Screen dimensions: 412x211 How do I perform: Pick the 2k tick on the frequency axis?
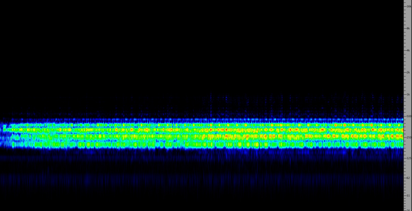point(408,73)
